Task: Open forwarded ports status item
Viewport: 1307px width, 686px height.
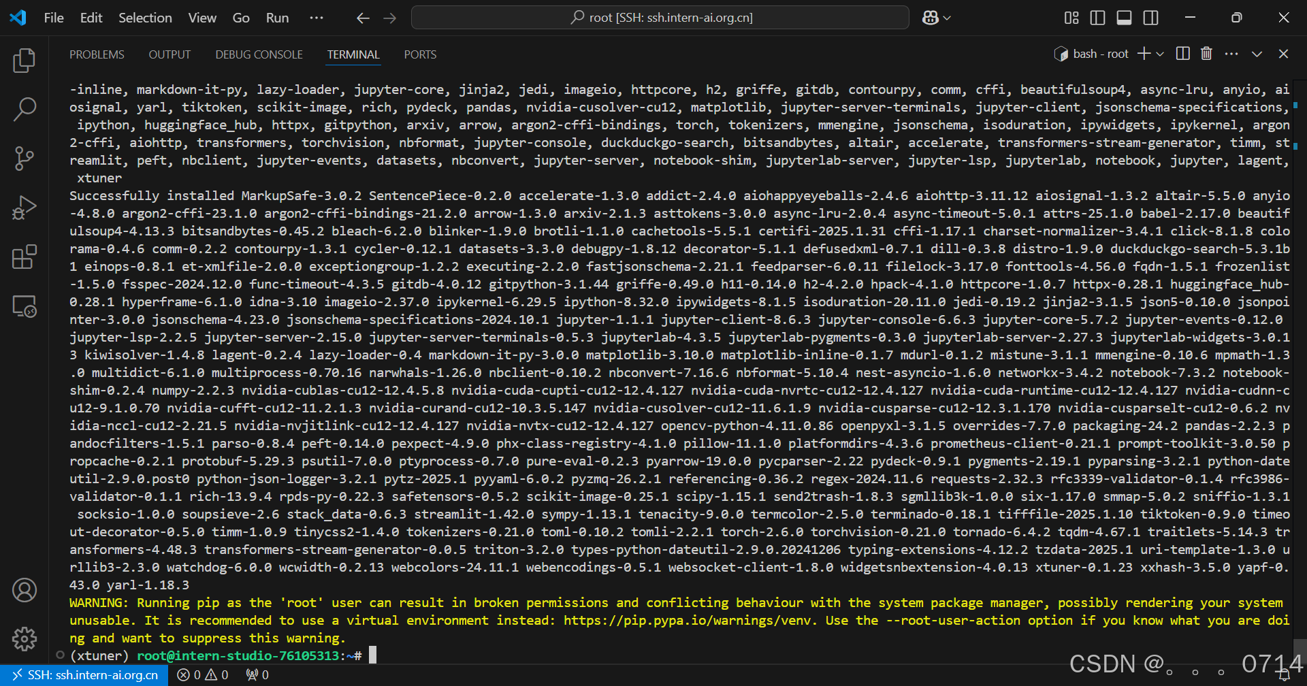Action: pyautogui.click(x=257, y=675)
